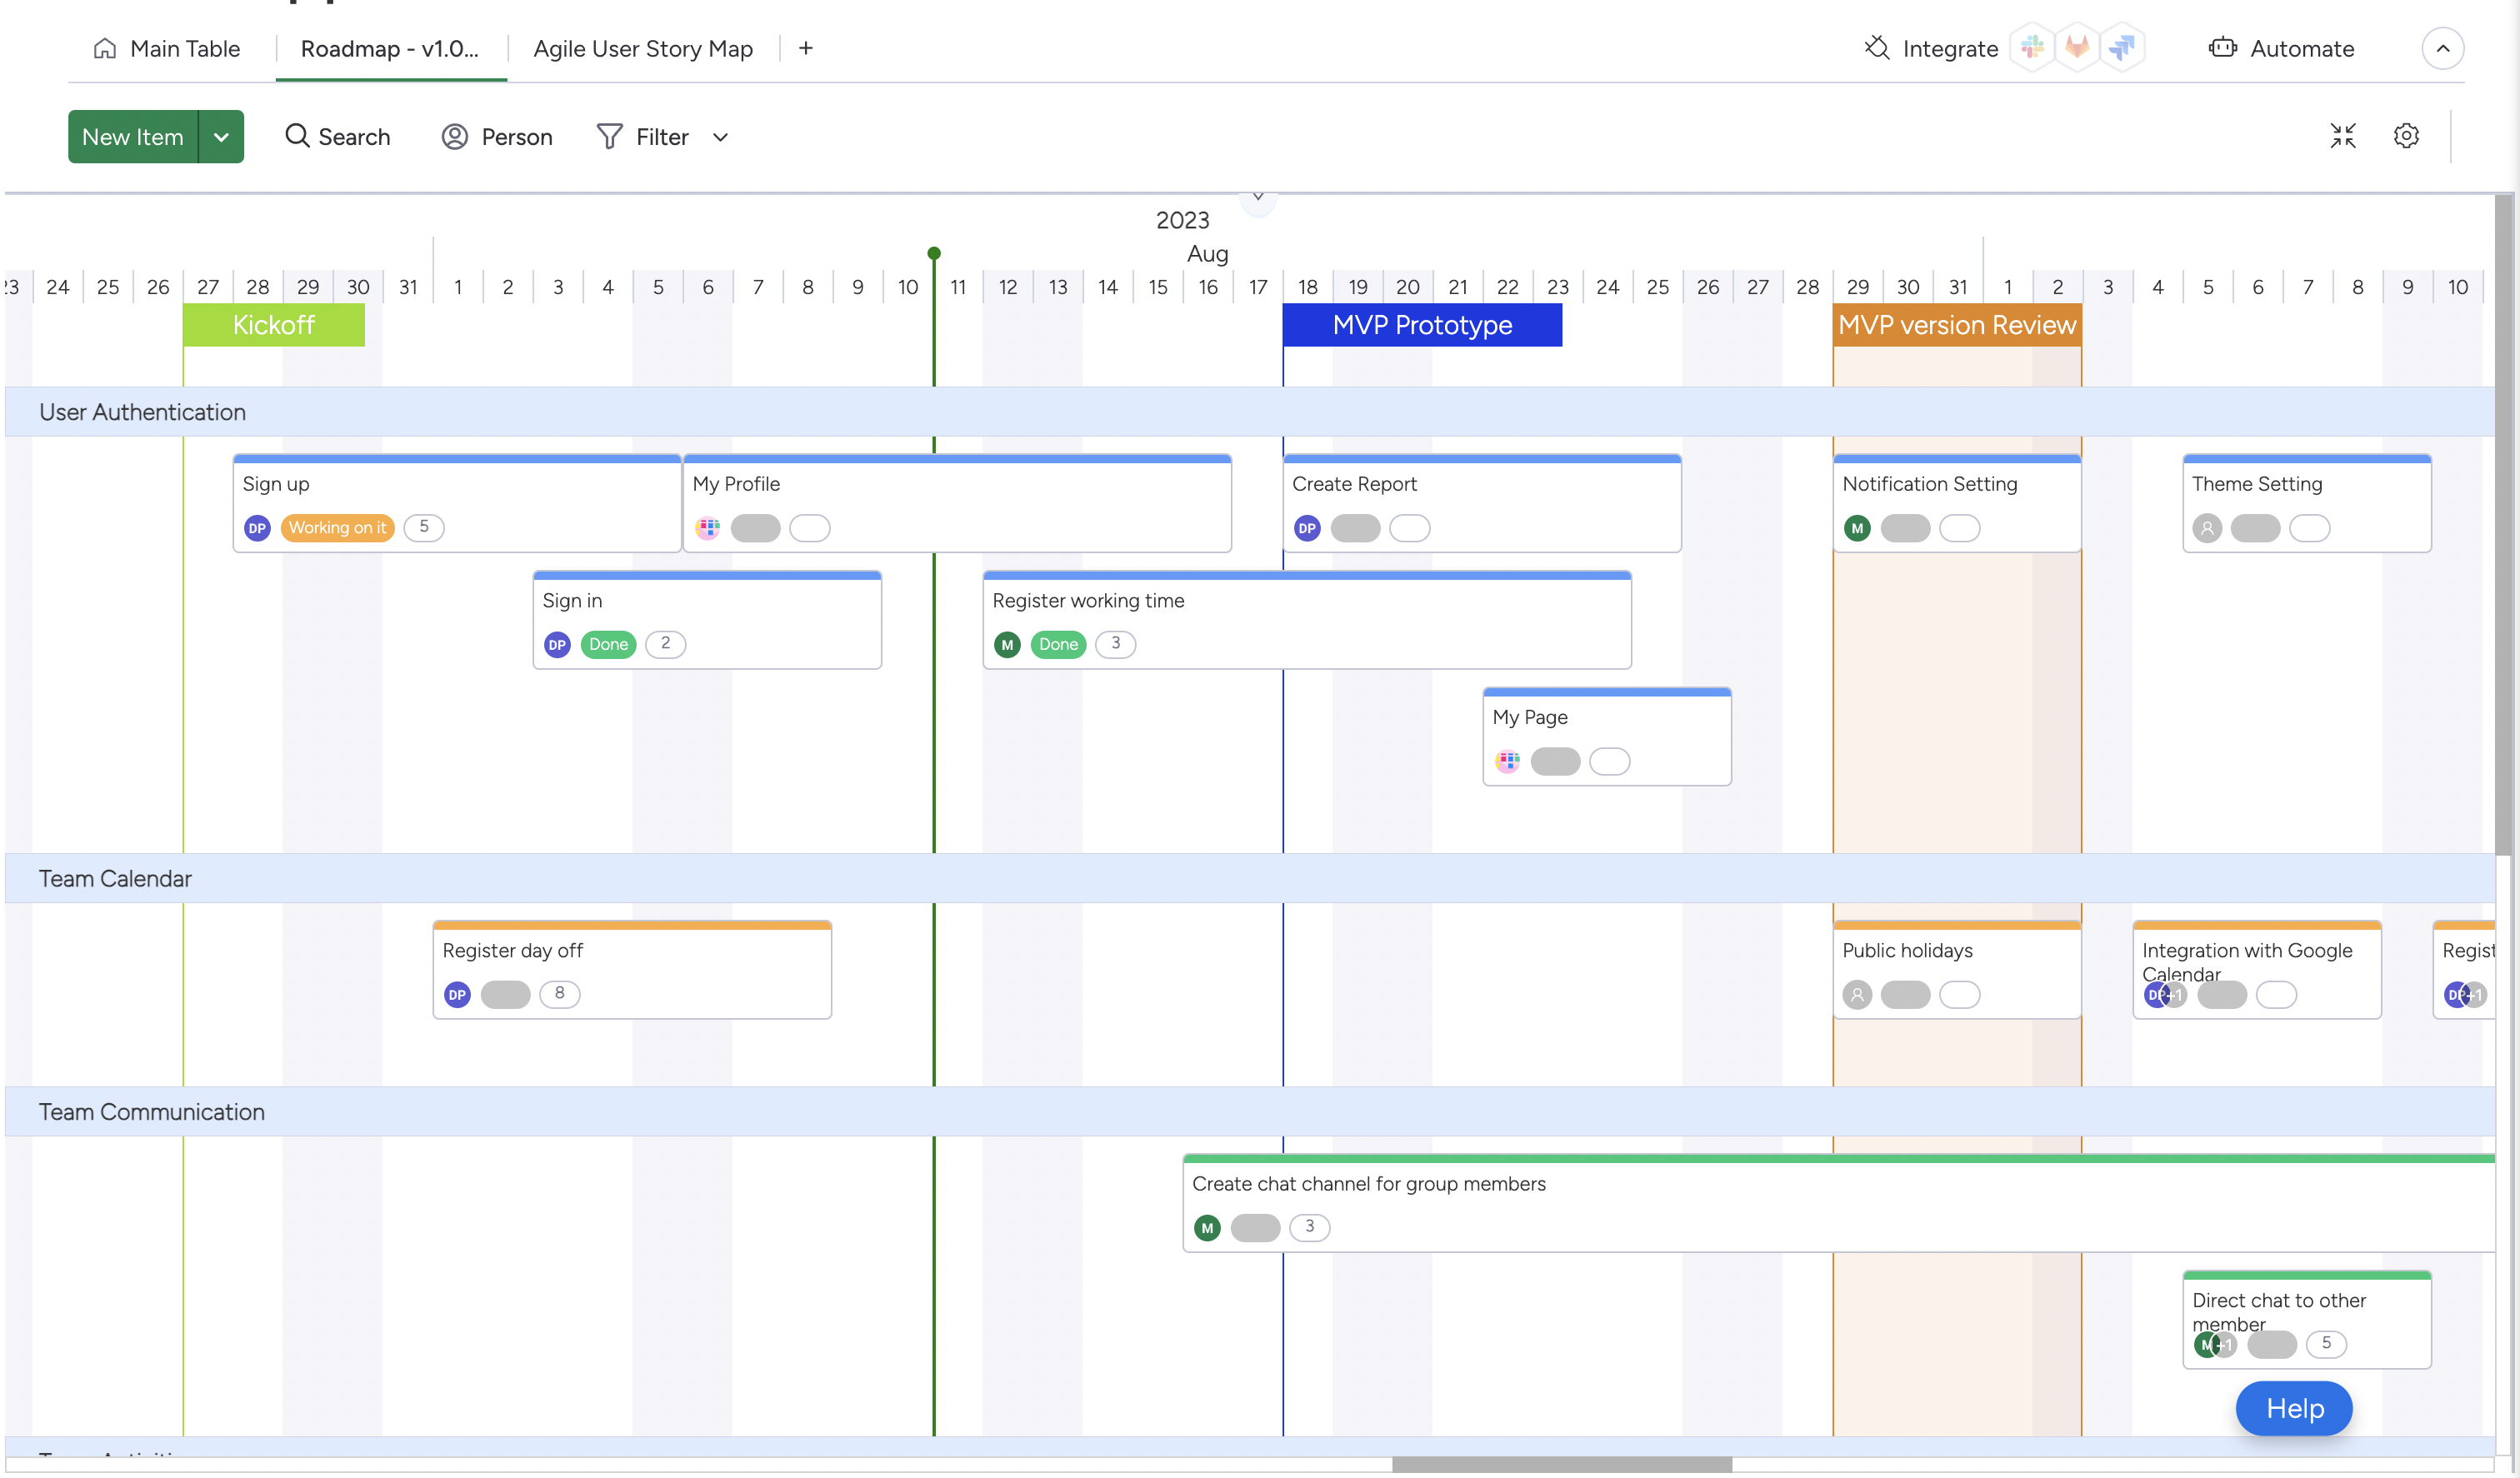Click the gray status pill on Create Report
The height and width of the screenshot is (1478, 2520).
(x=1355, y=528)
